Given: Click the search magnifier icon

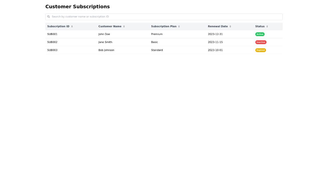Looking at the screenshot, I should click(49, 17).
